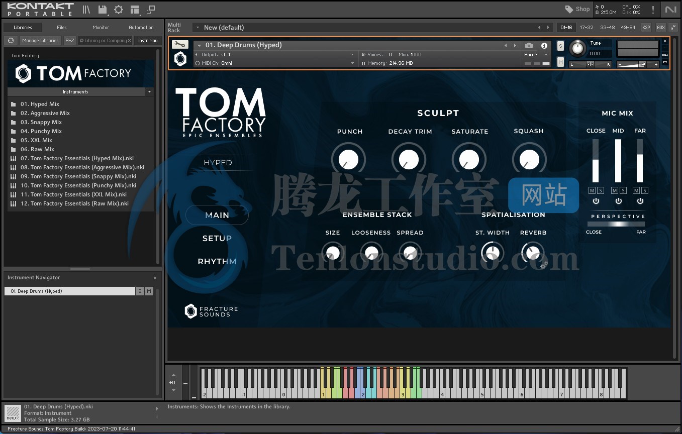Click the A-Z sort button
The image size is (682, 434).
pyautogui.click(x=70, y=41)
